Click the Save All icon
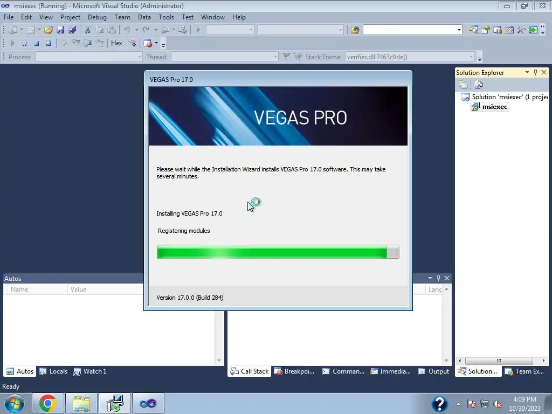552x414 pixels. point(73,30)
